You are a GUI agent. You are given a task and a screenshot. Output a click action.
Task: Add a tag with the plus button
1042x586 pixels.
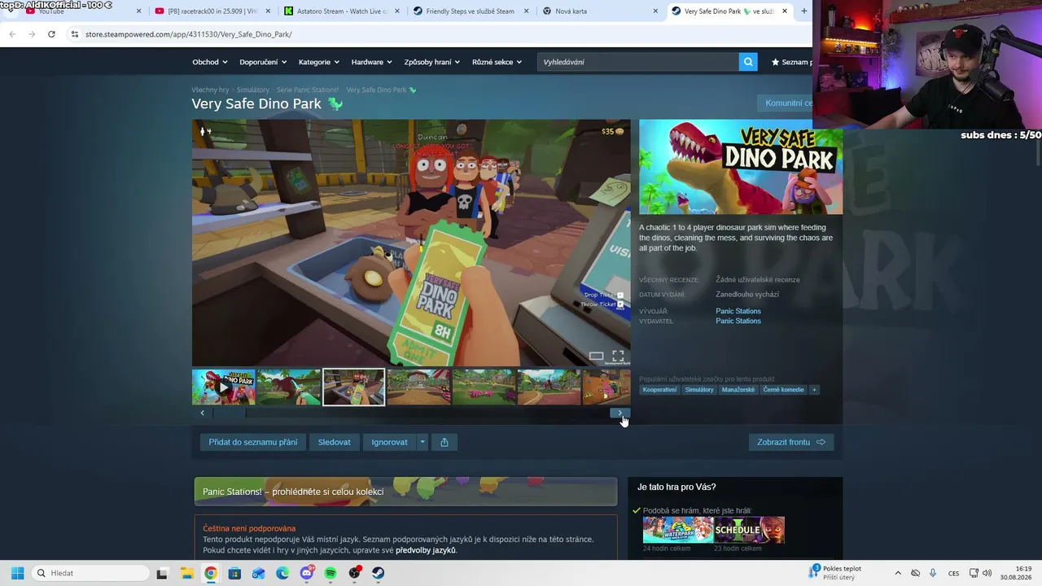pos(814,390)
